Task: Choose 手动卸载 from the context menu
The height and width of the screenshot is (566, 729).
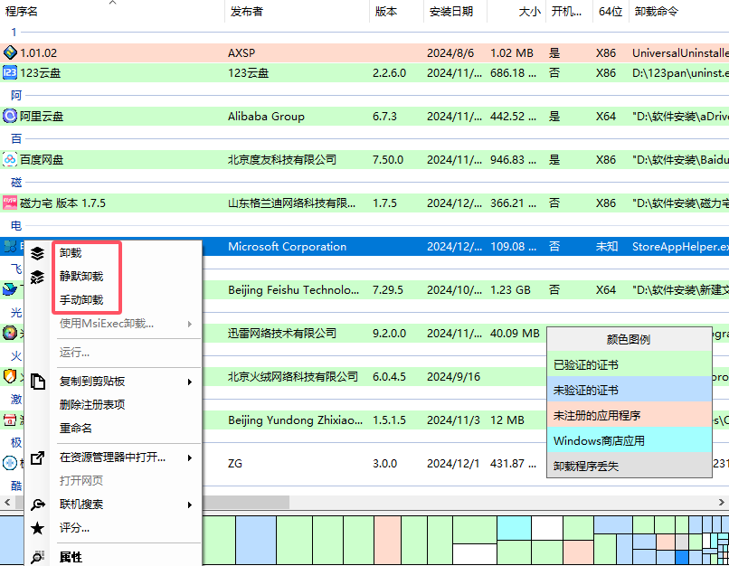Action: point(81,300)
